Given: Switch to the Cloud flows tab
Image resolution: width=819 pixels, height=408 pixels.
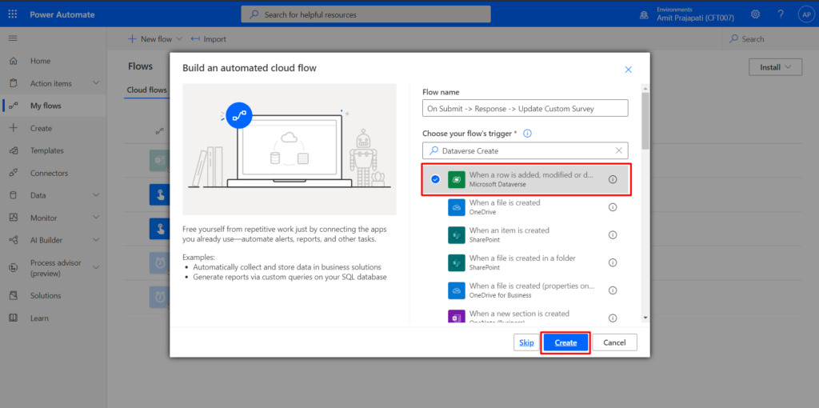Looking at the screenshot, I should (147, 90).
